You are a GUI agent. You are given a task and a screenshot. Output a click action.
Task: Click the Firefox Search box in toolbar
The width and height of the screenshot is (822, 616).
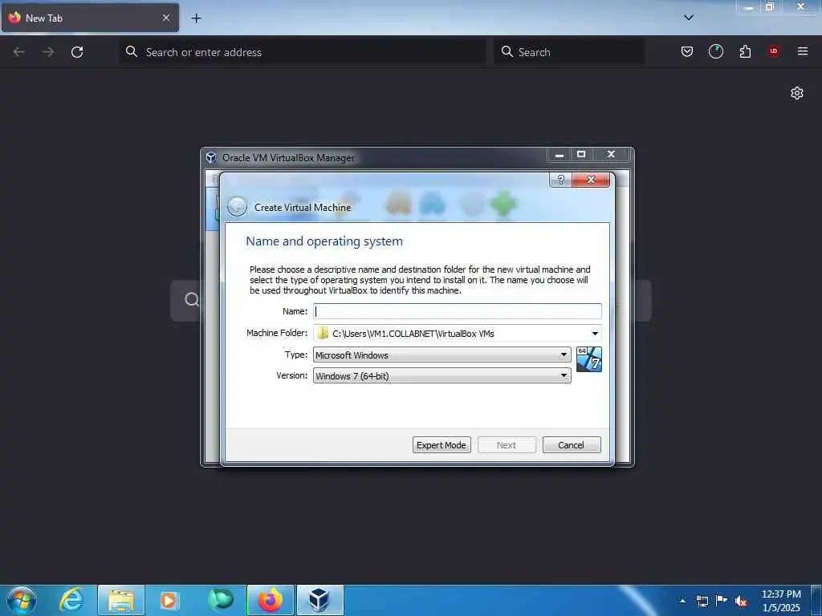tap(570, 52)
